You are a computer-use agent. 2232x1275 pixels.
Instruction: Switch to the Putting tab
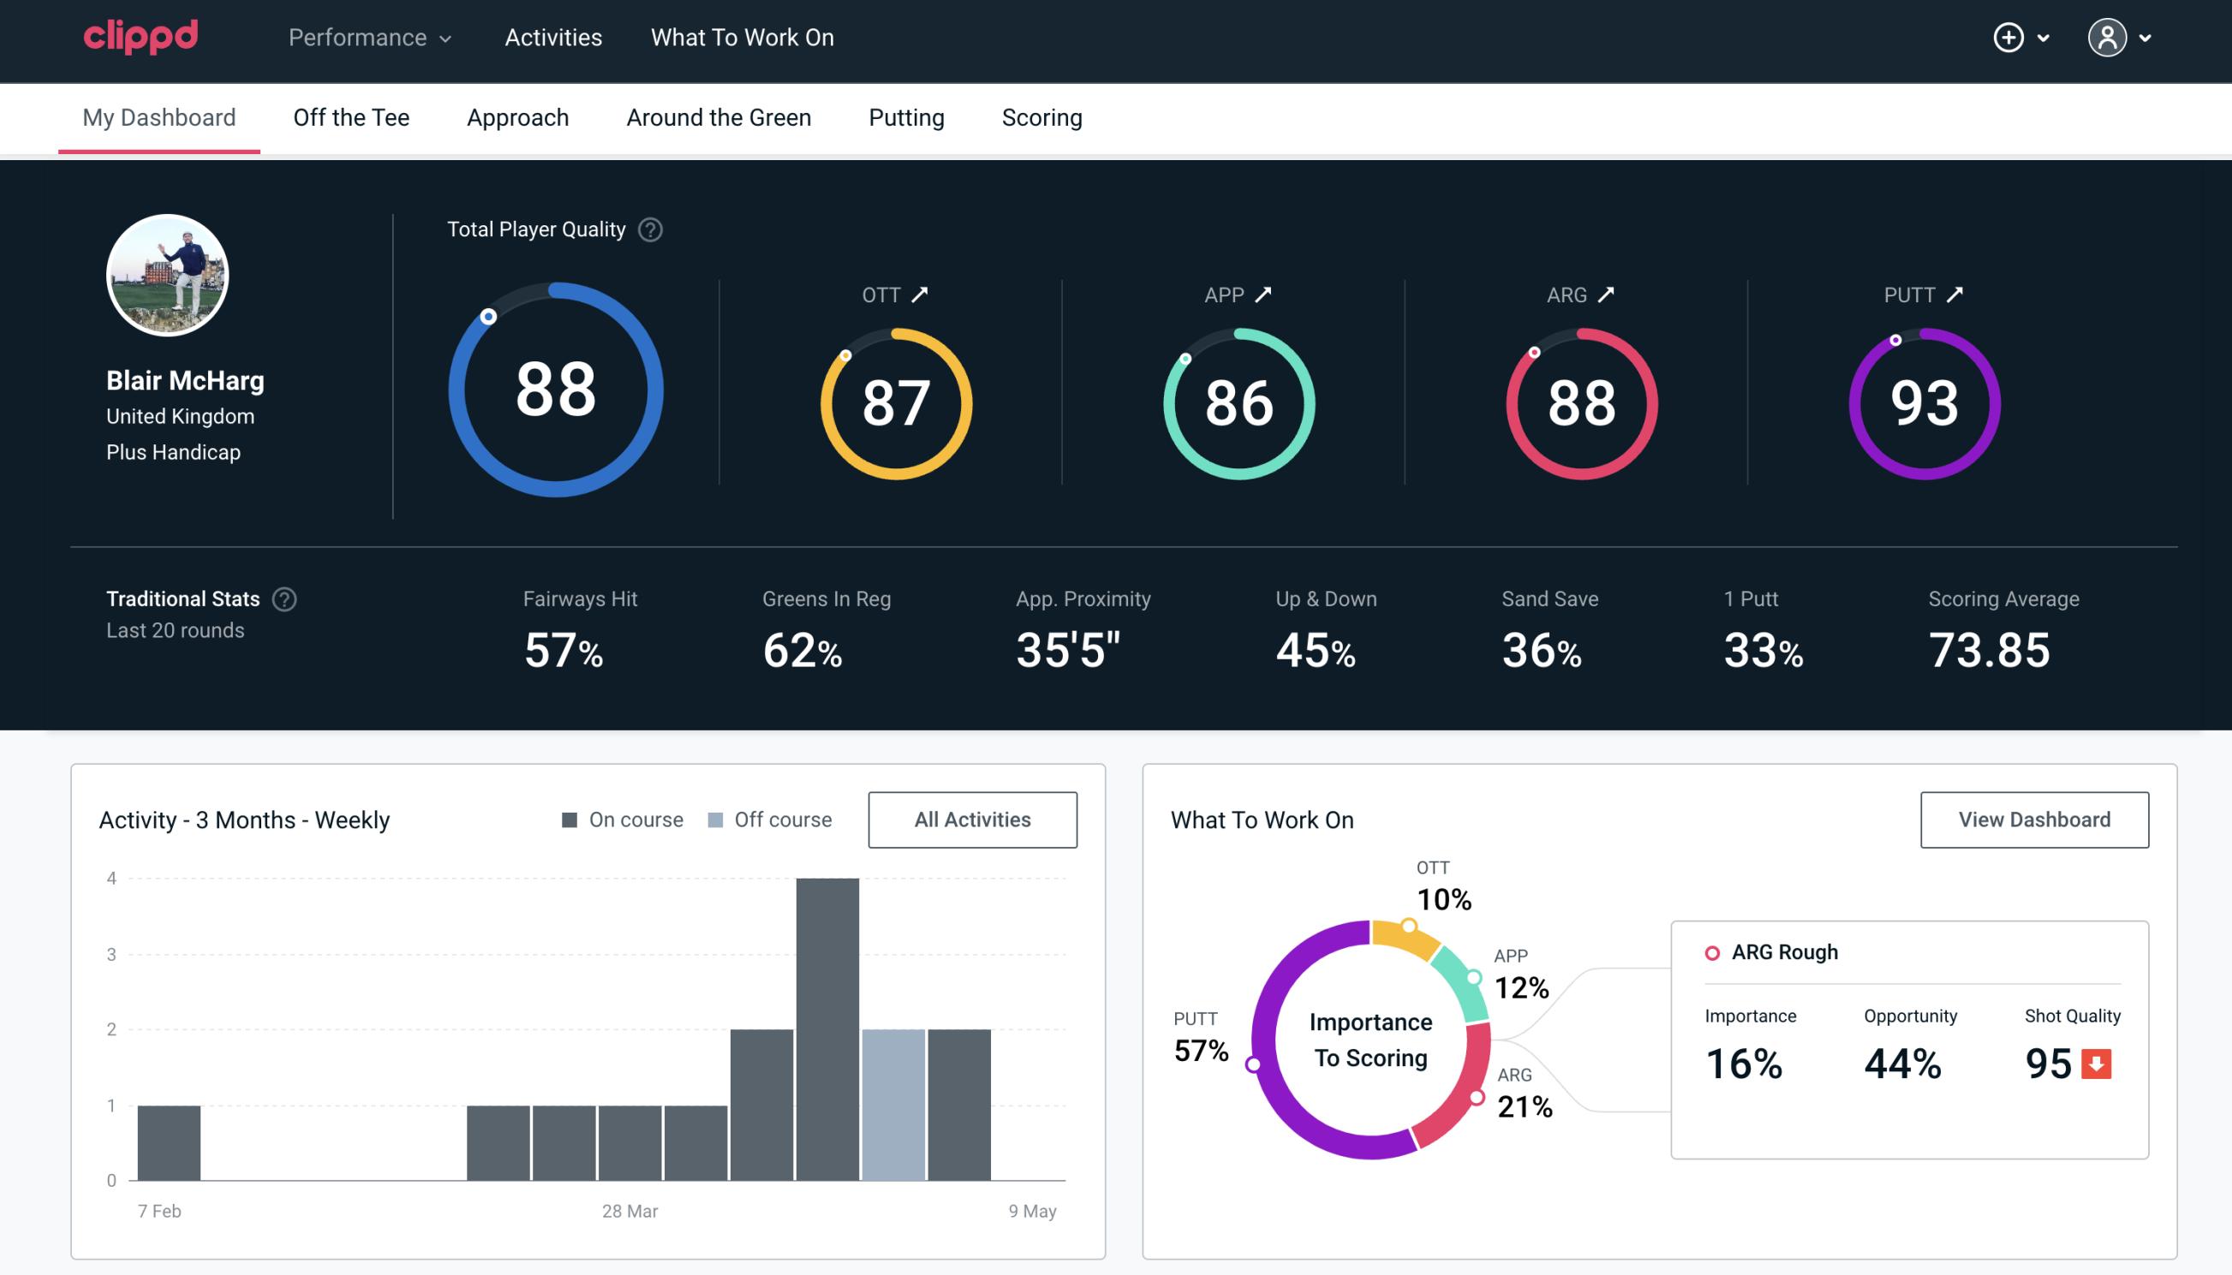[x=904, y=116]
